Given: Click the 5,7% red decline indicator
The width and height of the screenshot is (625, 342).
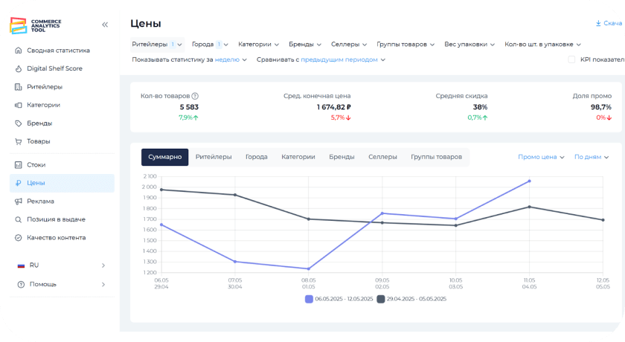Looking at the screenshot, I should 341,117.
